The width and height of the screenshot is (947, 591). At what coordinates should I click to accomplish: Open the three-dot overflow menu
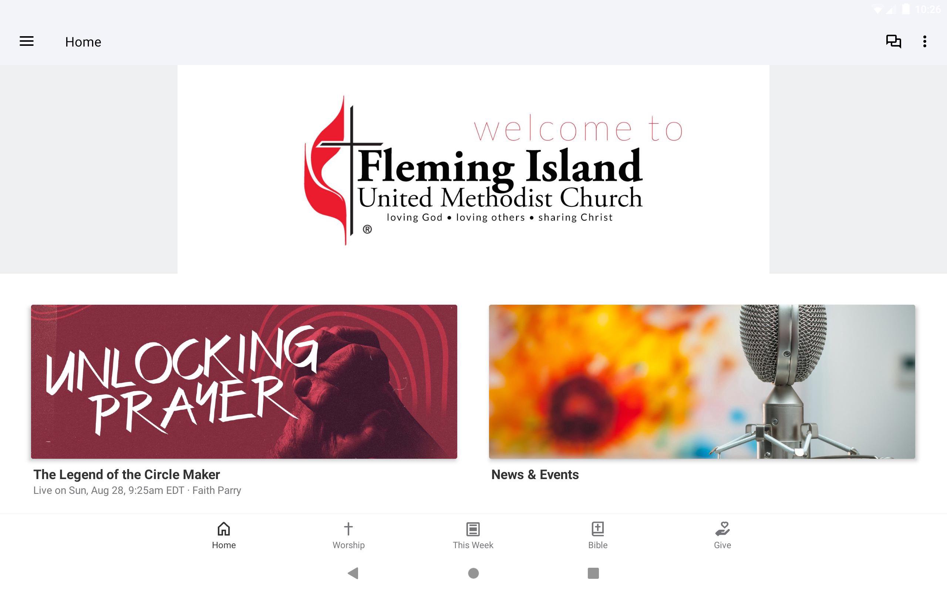pyautogui.click(x=925, y=41)
